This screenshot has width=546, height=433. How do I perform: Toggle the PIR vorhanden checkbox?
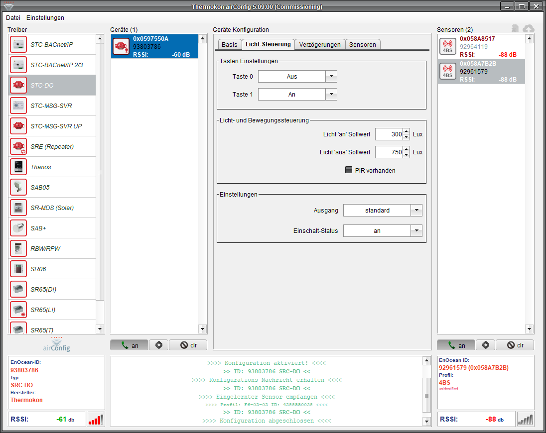pyautogui.click(x=349, y=170)
